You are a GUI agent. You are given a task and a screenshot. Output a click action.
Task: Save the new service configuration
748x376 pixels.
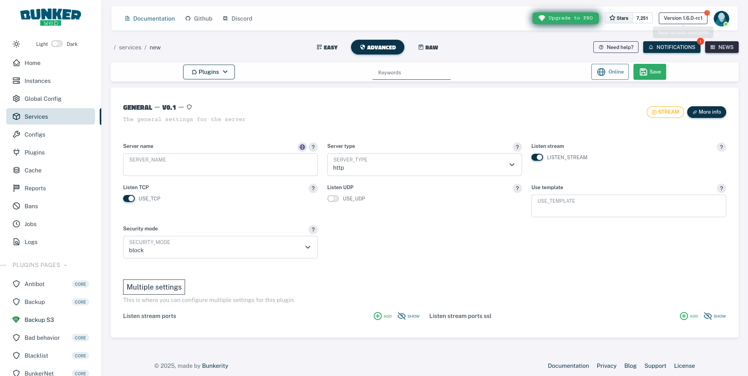pyautogui.click(x=649, y=72)
